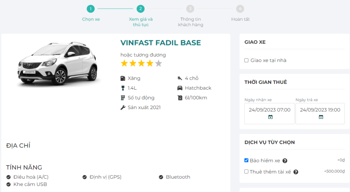Enable Giao xe tại nhà checkbox
Image resolution: width=350 pixels, height=192 pixels.
click(x=246, y=60)
